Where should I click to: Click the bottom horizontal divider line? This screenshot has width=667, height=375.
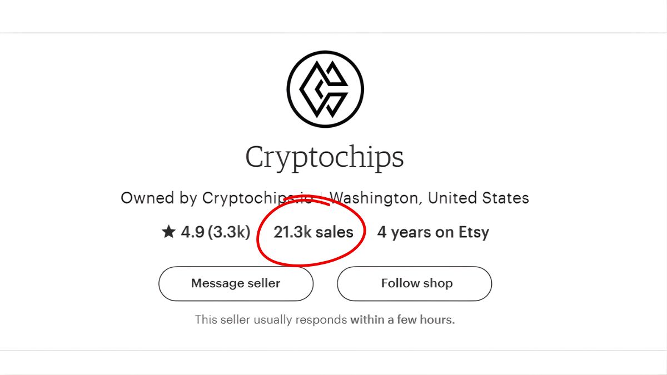tap(333, 351)
